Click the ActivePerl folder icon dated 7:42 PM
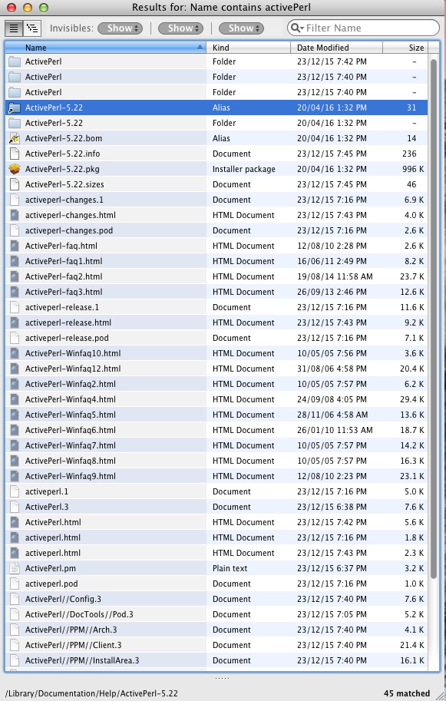The image size is (446, 701). (x=15, y=61)
